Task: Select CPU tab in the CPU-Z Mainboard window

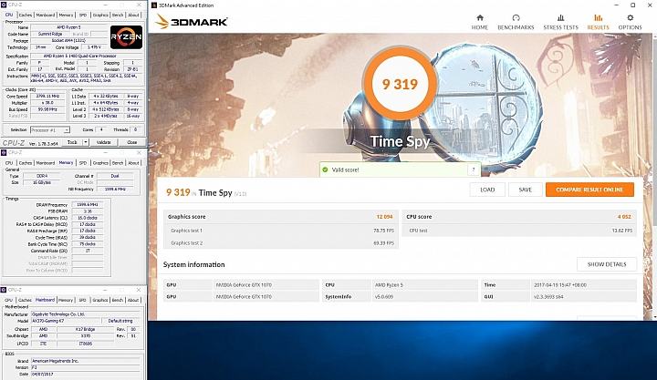Action: (9, 300)
